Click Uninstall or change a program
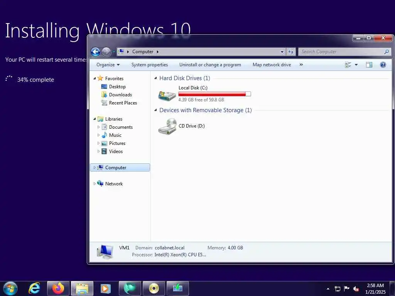Viewport: 395px width, 296px height. click(x=210, y=65)
